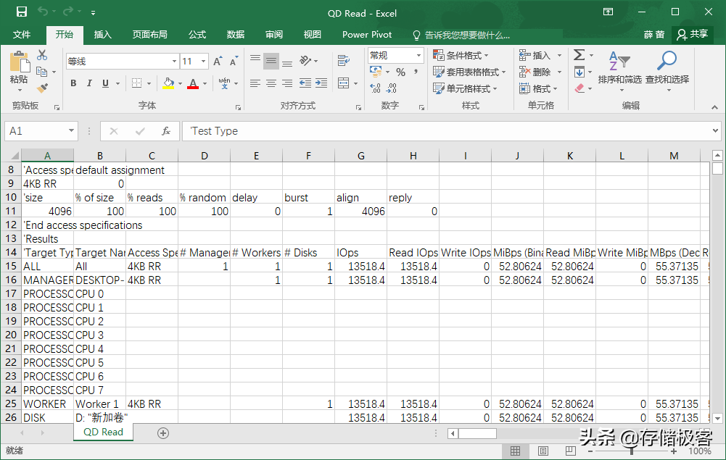Switch to Page Layout view in status bar
The height and width of the screenshot is (460, 726).
coord(543,451)
